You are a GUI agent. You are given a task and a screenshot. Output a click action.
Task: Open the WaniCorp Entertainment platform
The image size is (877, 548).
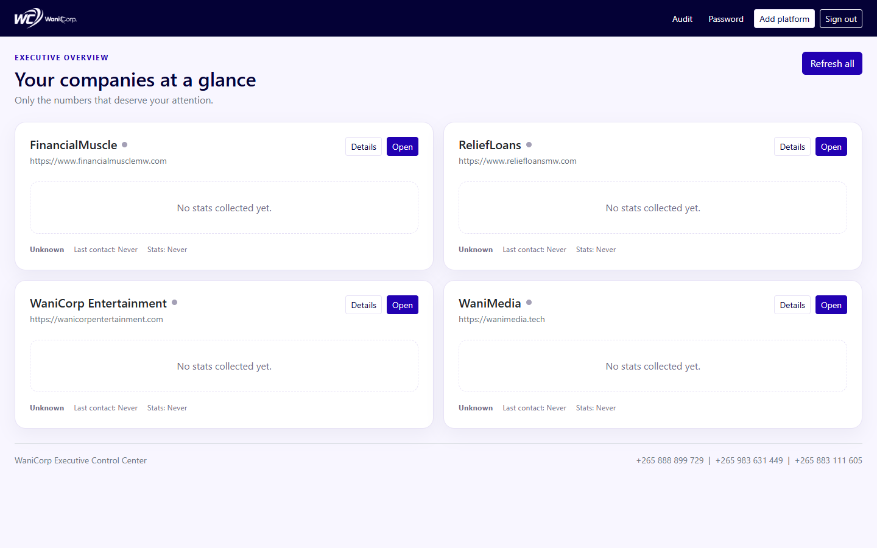tap(403, 305)
